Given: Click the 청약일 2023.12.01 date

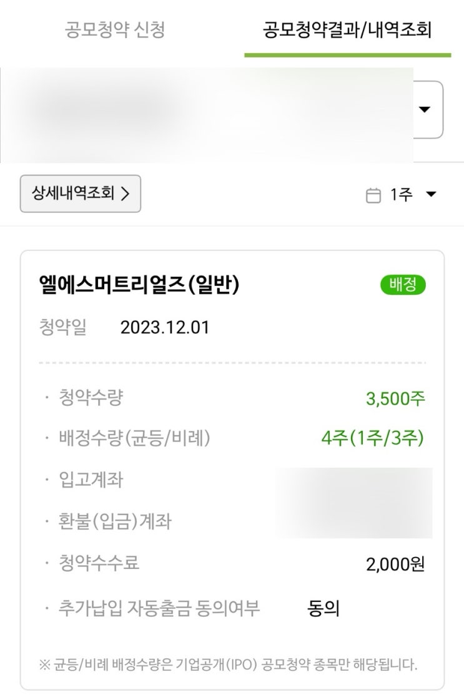Looking at the screenshot, I should pos(165,328).
